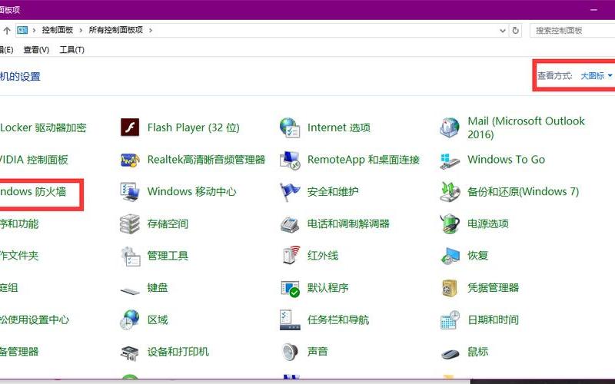Expand chevron after 控制面板 breadcrumb
Image resolution: width=615 pixels, height=384 pixels.
81,30
